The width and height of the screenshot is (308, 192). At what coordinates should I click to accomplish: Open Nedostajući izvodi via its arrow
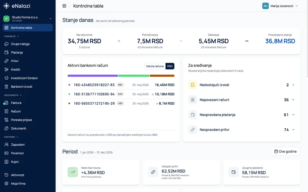pos(293,85)
